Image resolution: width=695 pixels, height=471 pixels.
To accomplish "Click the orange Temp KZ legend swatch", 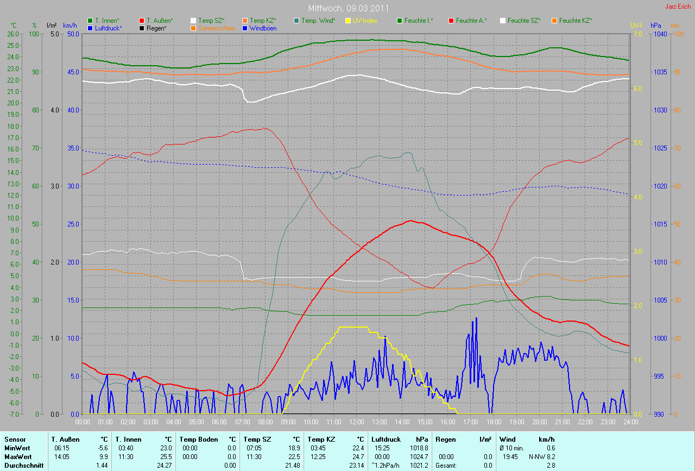I will click(245, 21).
